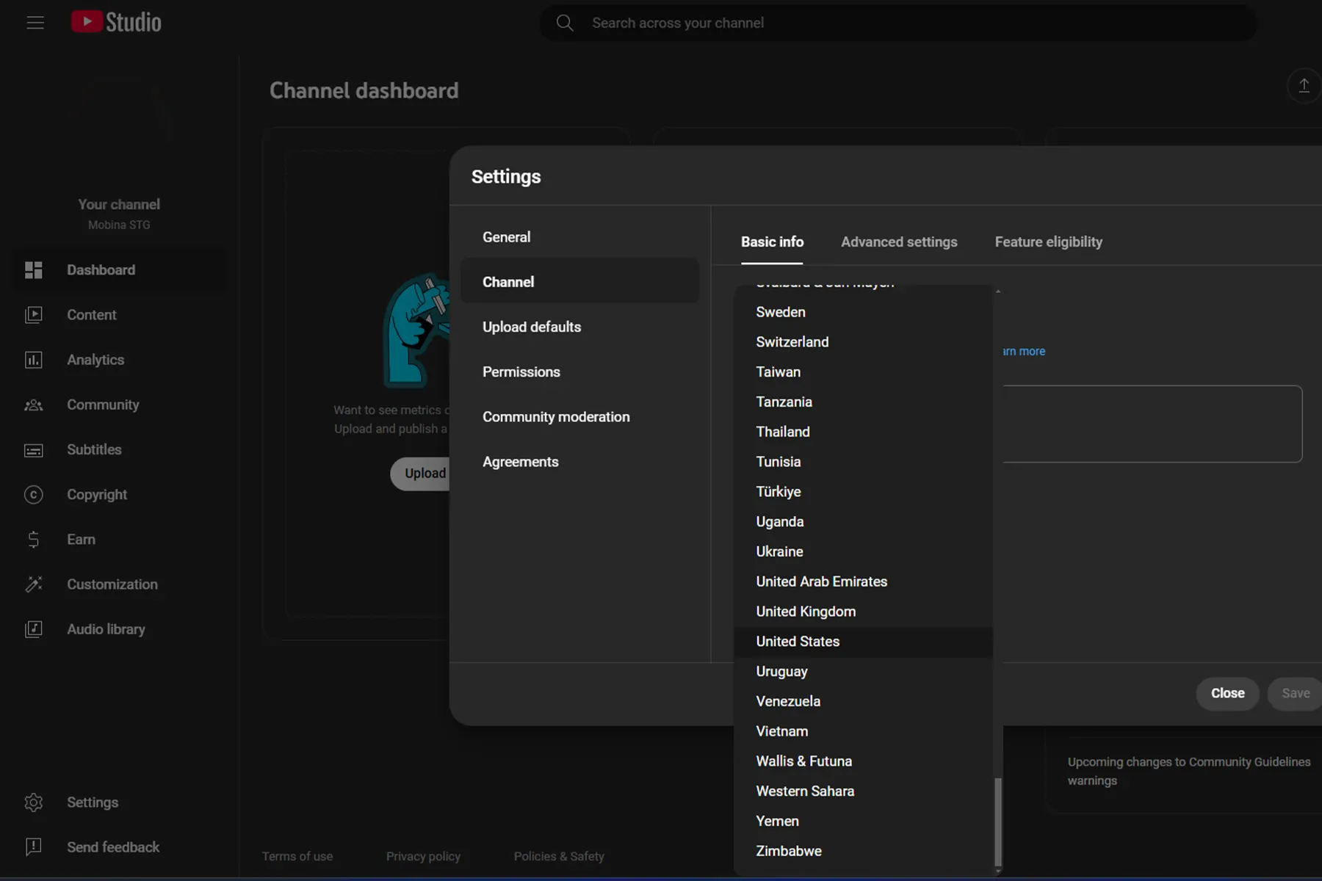1322x881 pixels.
Task: Click the Community people icon
Action: pos(34,405)
